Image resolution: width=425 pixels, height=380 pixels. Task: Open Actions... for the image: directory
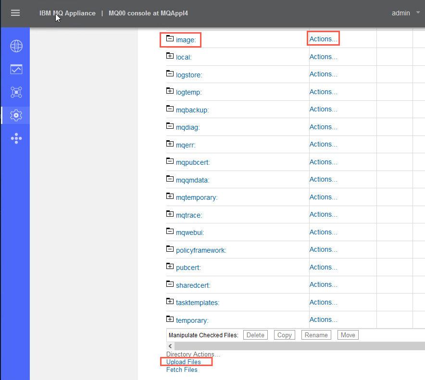click(323, 39)
